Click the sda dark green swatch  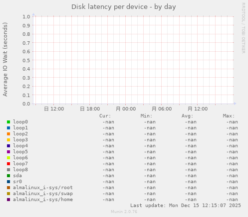click(x=8, y=176)
